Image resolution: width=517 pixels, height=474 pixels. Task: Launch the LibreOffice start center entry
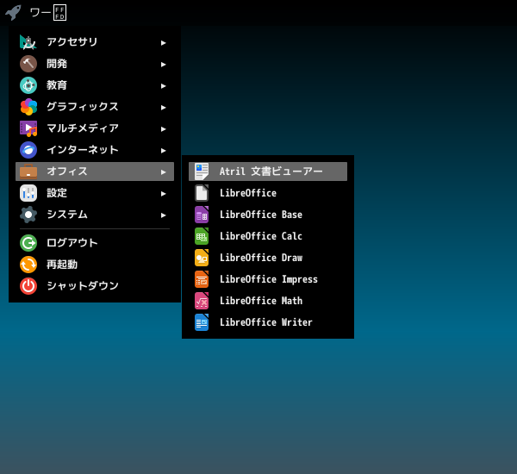268,193
